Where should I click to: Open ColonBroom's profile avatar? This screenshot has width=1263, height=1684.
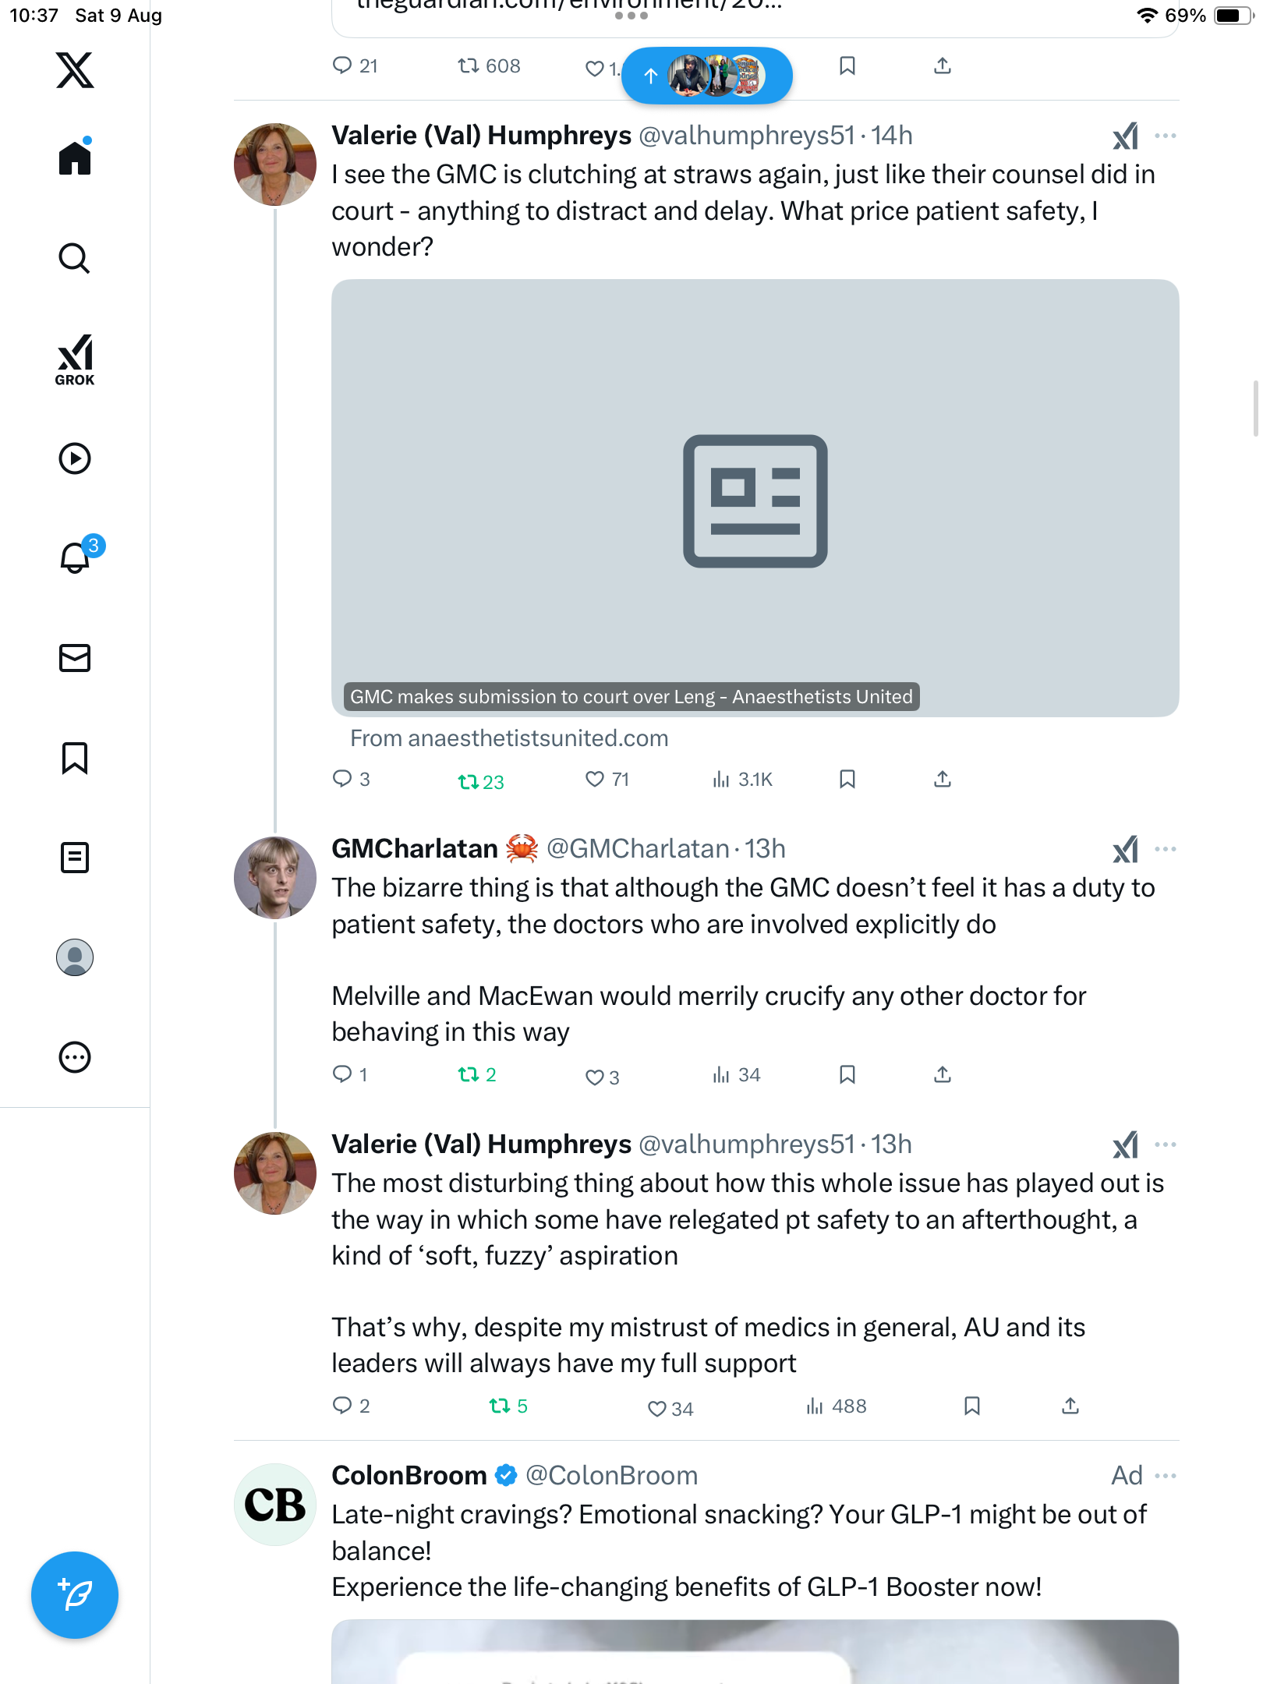coord(275,1505)
